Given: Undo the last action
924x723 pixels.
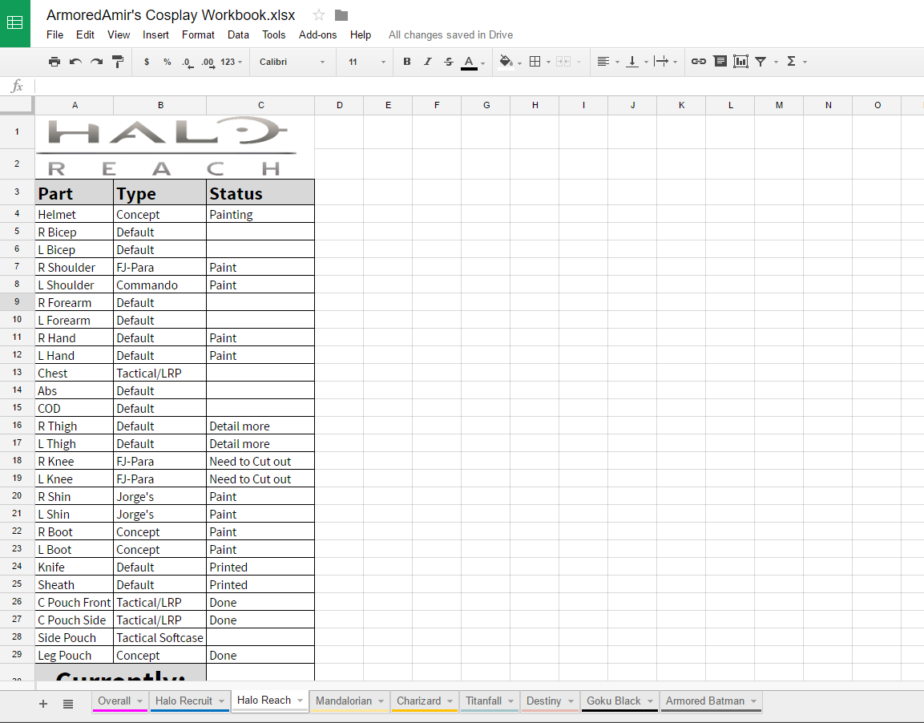Looking at the screenshot, I should (75, 61).
